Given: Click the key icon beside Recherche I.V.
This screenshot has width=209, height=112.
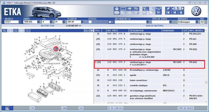Looking at the screenshot, I should [x=111, y=22].
